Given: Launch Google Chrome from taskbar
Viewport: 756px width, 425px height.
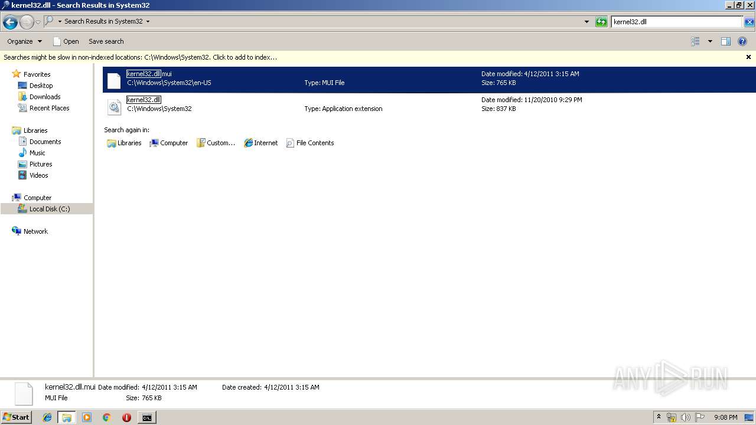Looking at the screenshot, I should pyautogui.click(x=106, y=417).
